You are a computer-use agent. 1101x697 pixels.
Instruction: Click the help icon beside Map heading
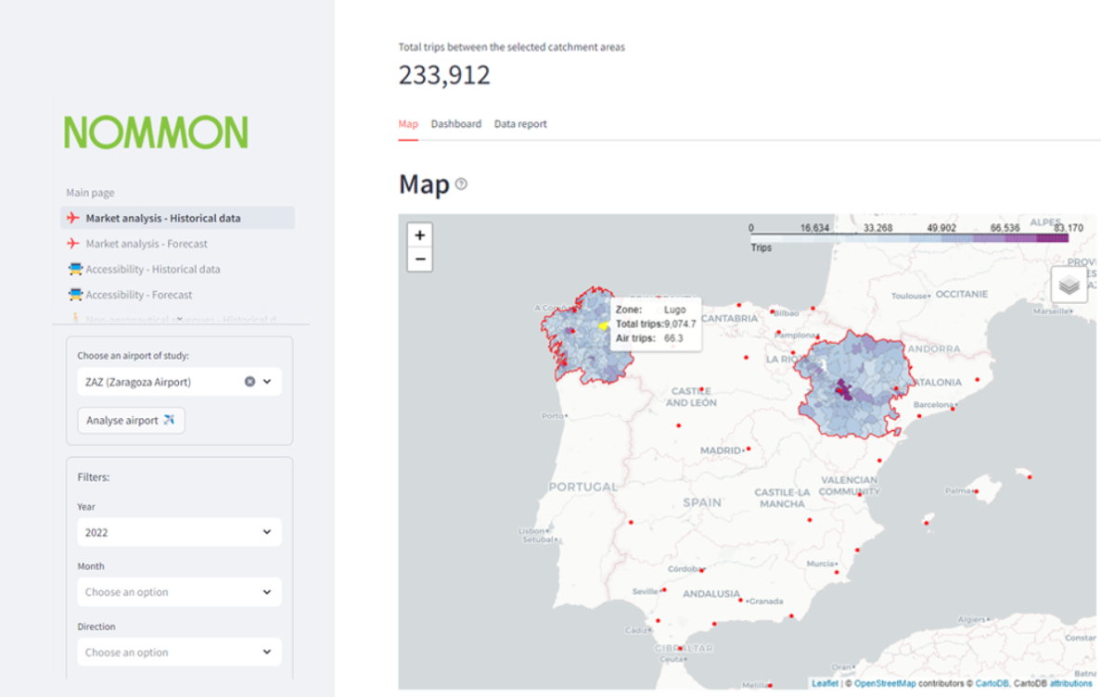[x=461, y=184]
